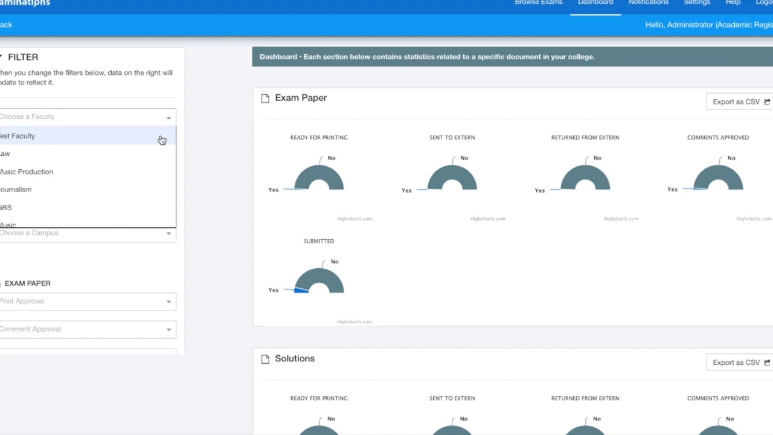The height and width of the screenshot is (435, 773).
Task: Click the Exam Paper Returned From Extern gauge
Action: 585,178
